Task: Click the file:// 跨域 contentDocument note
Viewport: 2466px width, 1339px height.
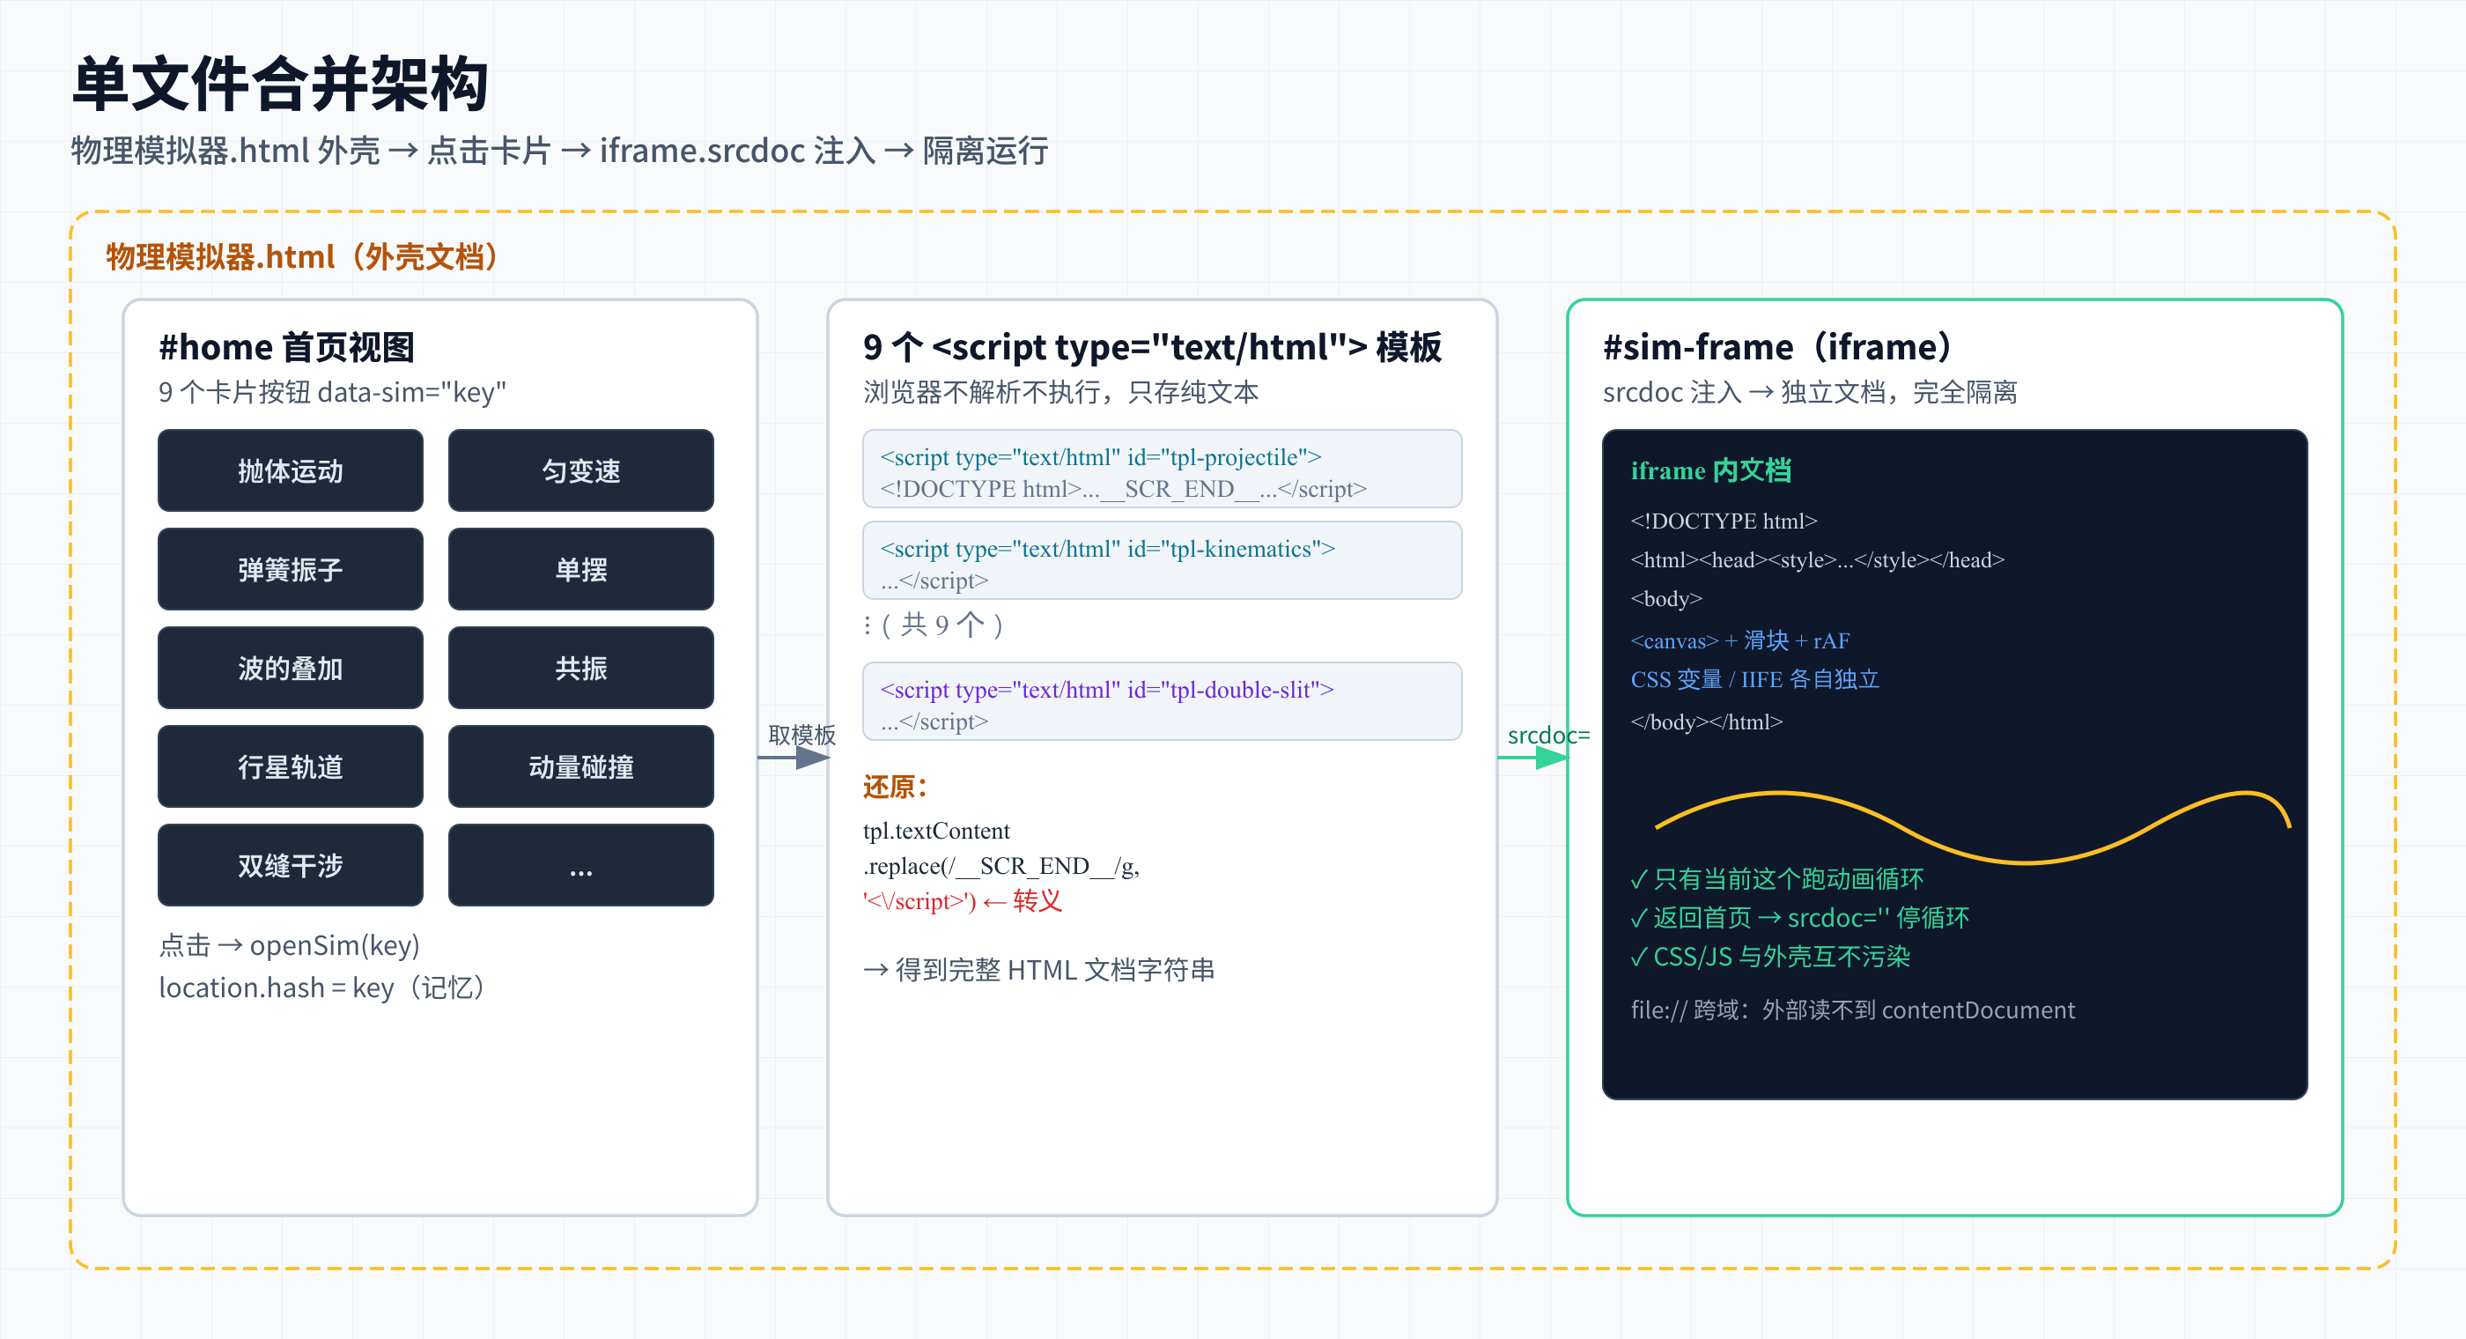Action: coord(1852,1010)
